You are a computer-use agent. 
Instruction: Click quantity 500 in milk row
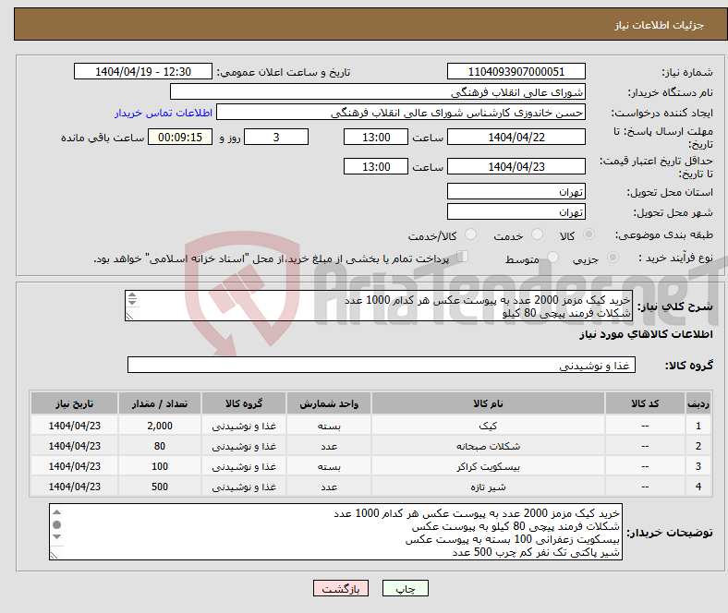pos(160,487)
